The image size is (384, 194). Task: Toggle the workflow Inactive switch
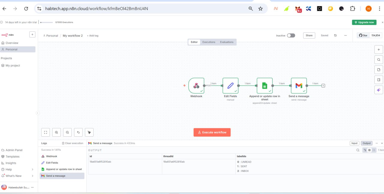pos(291,36)
